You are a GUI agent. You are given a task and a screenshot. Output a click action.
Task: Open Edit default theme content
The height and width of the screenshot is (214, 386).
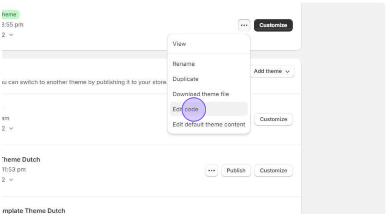coord(209,125)
